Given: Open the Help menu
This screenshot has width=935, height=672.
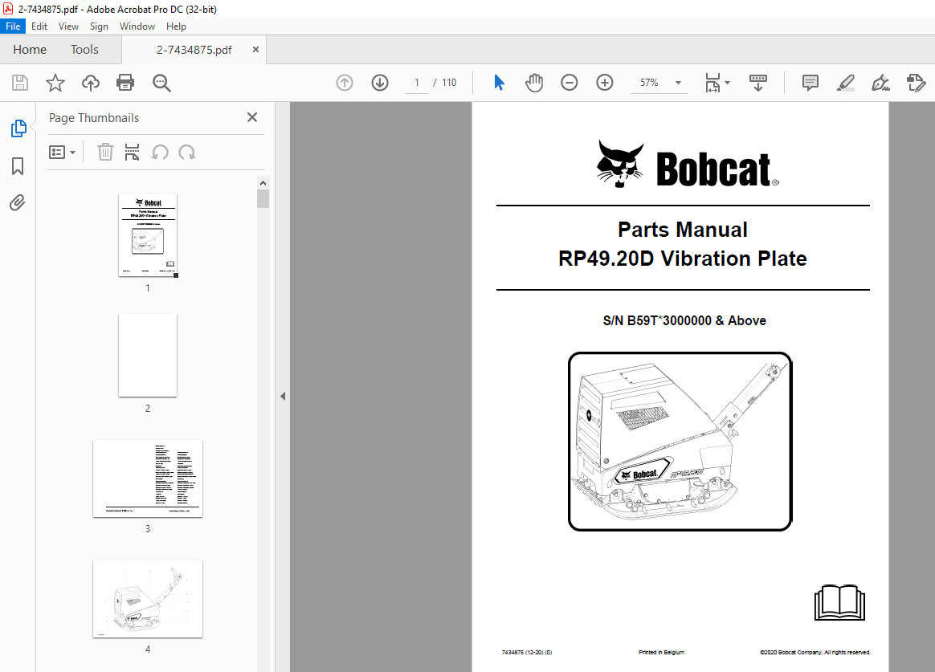Looking at the screenshot, I should point(176,26).
